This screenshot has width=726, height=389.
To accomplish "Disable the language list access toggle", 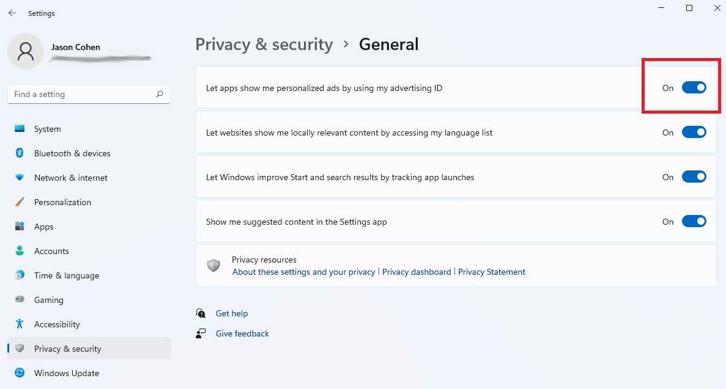I will [694, 133].
